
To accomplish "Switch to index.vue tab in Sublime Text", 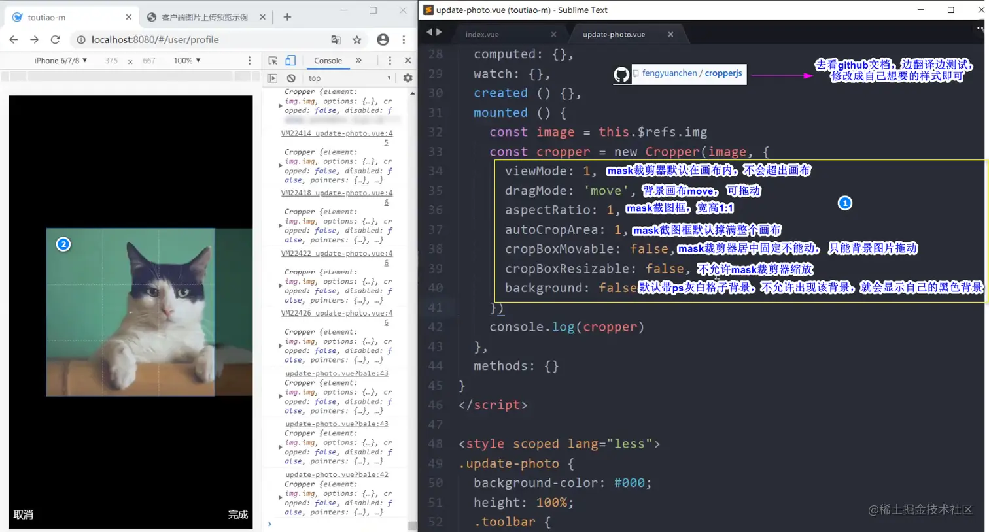I will click(x=482, y=34).
